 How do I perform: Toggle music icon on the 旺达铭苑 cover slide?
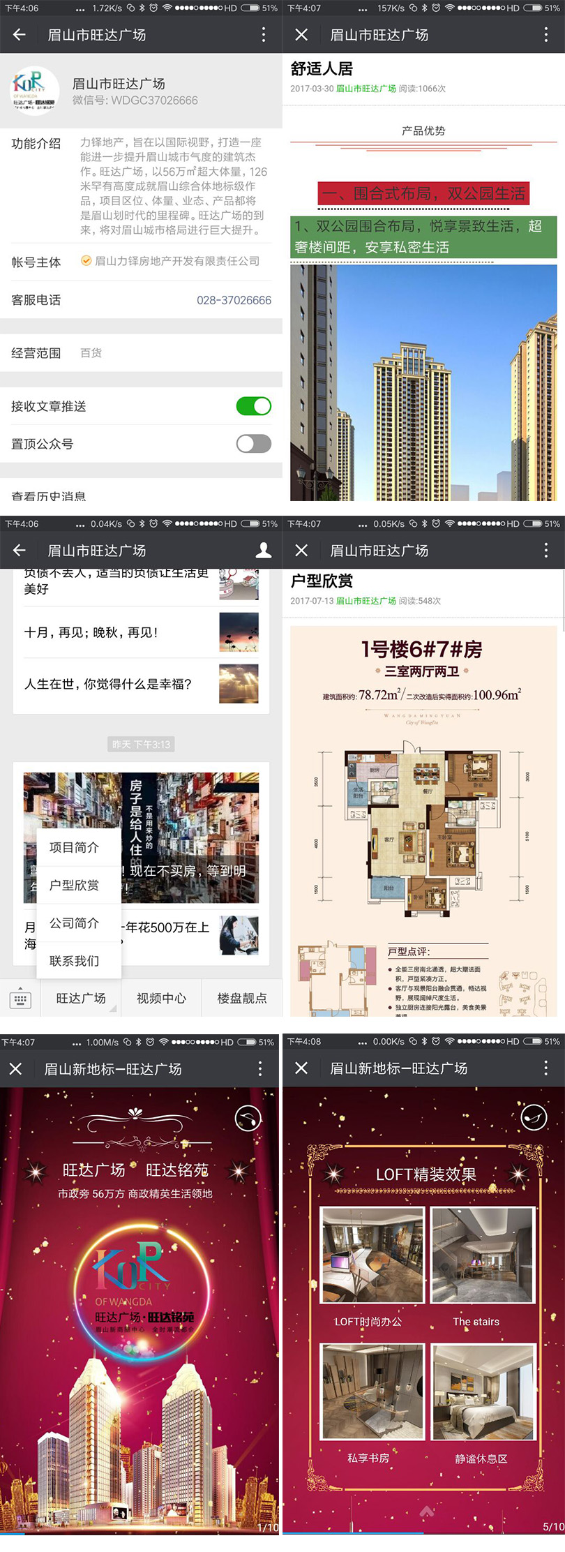click(248, 1119)
